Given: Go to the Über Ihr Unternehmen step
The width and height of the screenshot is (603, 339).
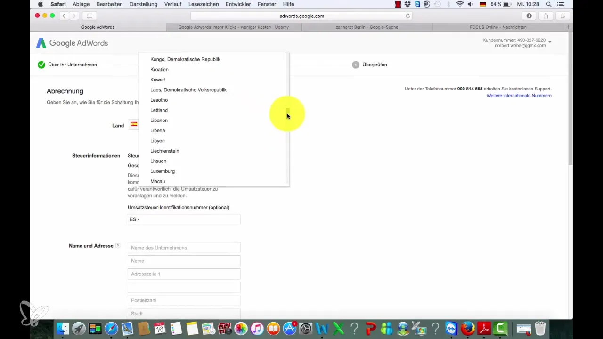Looking at the screenshot, I should 67,65.
